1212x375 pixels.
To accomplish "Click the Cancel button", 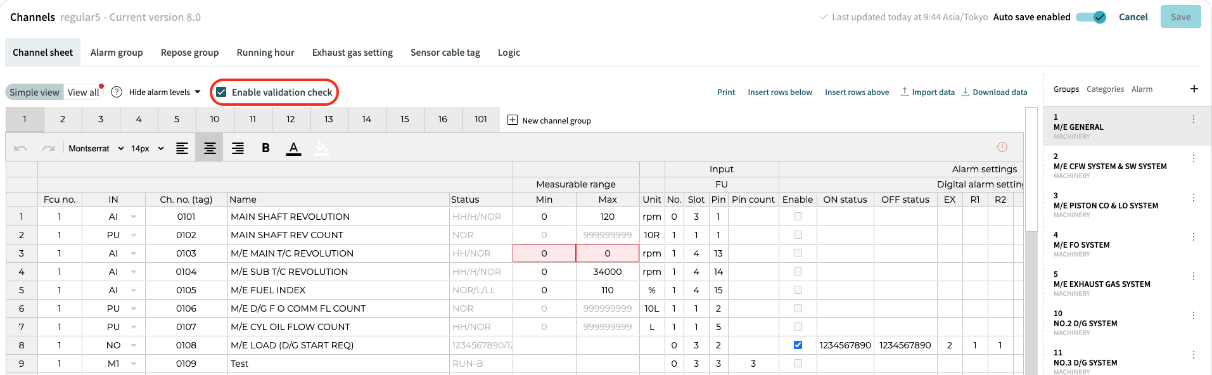I will click(1133, 17).
